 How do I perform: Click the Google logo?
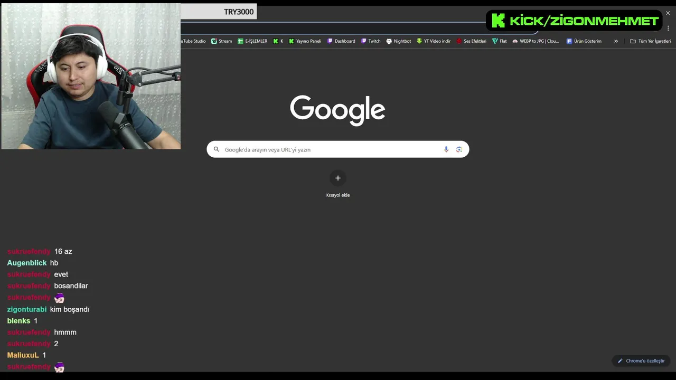click(x=337, y=110)
